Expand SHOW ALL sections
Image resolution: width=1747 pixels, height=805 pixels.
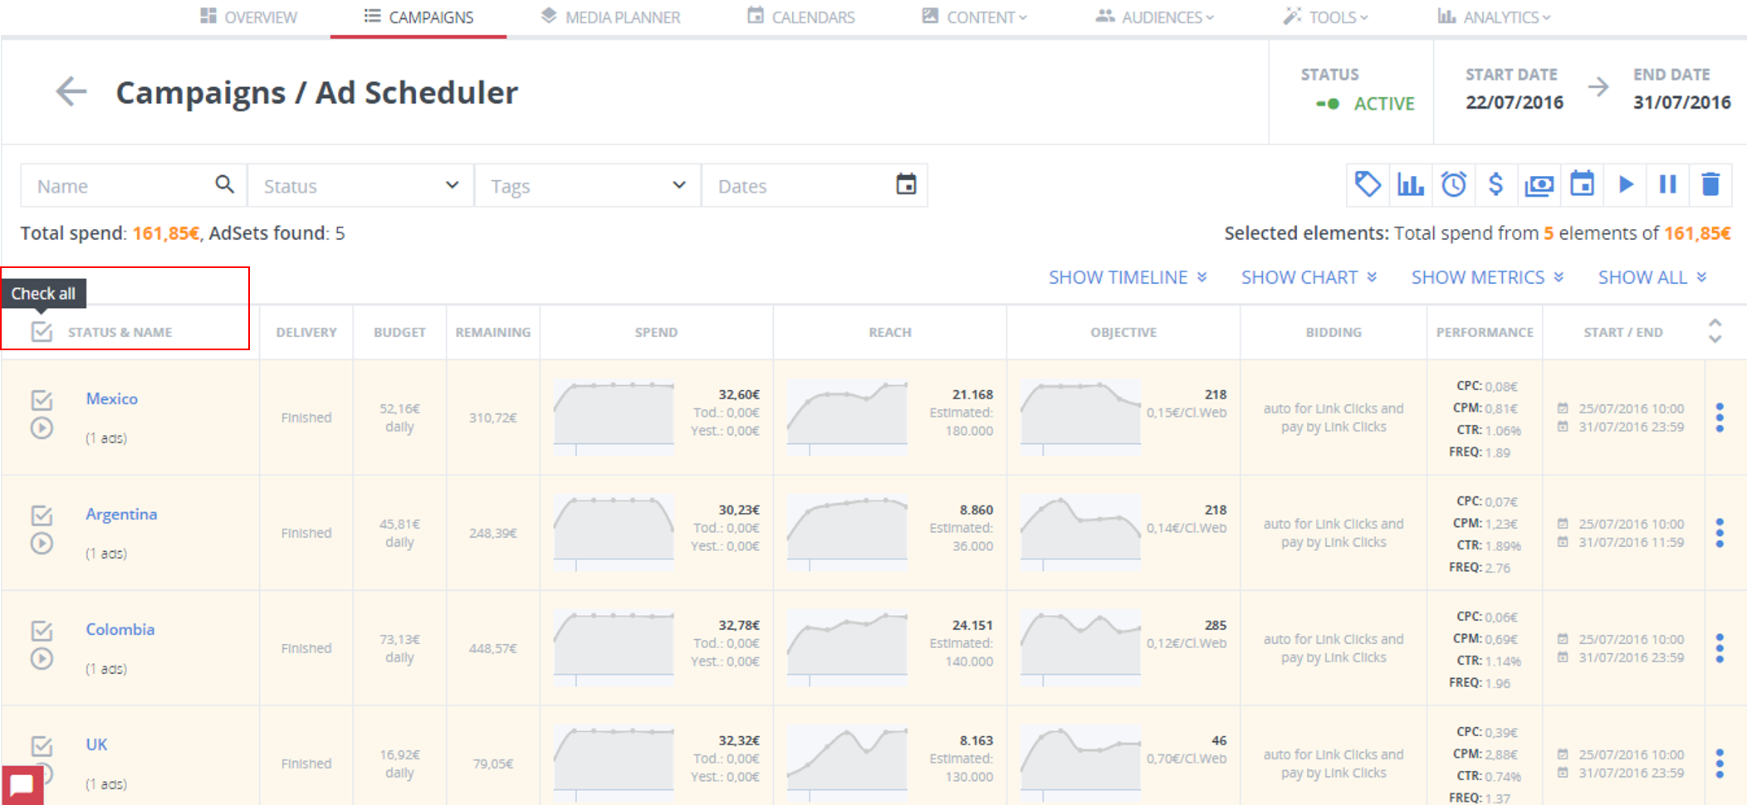[x=1652, y=277]
